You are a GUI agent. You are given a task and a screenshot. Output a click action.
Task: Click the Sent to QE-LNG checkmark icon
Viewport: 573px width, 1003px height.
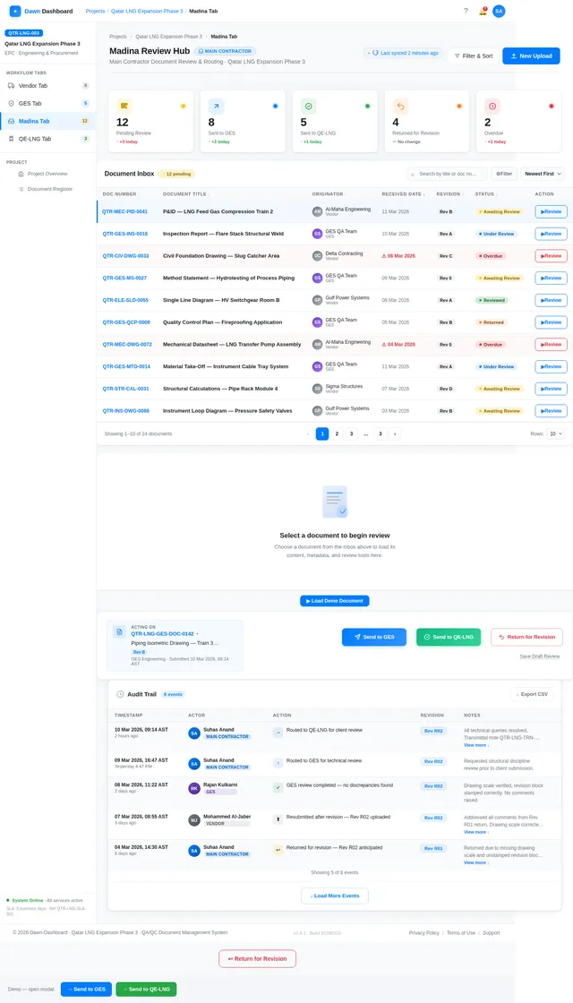tap(308, 106)
